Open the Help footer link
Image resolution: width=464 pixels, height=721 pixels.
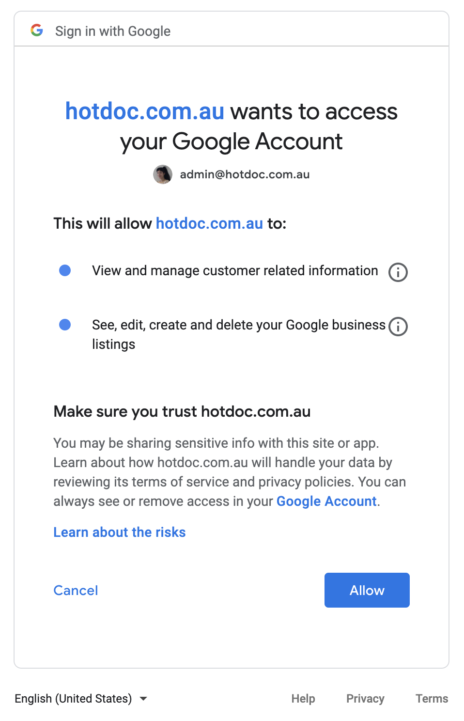click(x=303, y=699)
